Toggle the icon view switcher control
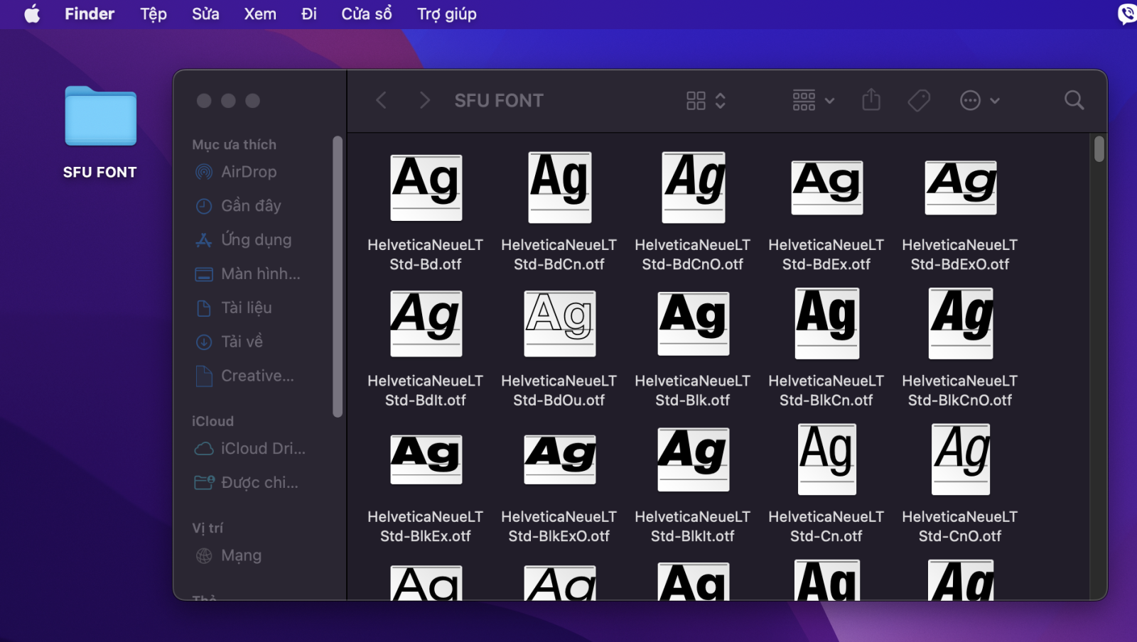Image resolution: width=1137 pixels, height=642 pixels. [706, 101]
